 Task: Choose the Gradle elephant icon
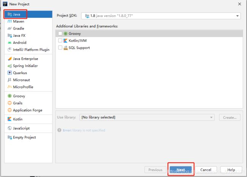[9, 28]
